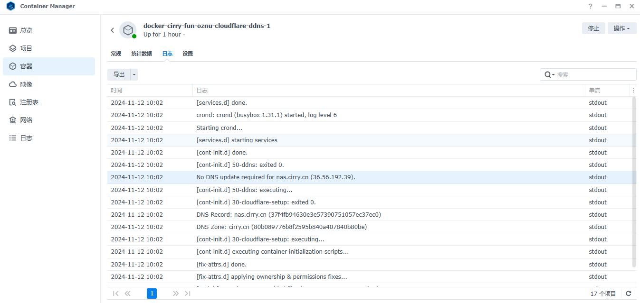Screen dimensions: 640x303
Task: Expand the search filter magnifier dropdown
Action: point(549,74)
